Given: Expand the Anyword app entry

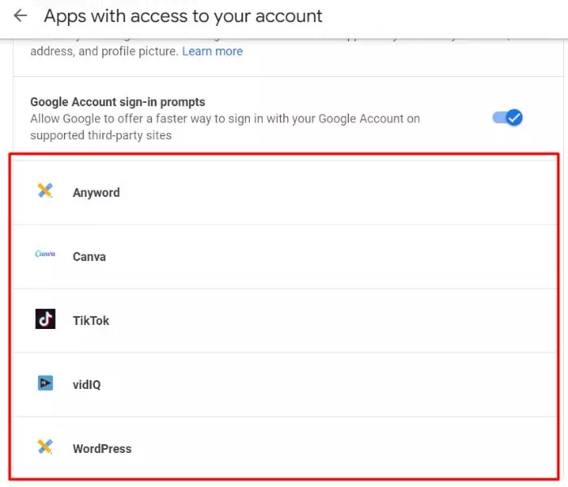Looking at the screenshot, I should coord(285,193).
